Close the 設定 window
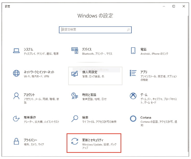 (x=184, y=6)
